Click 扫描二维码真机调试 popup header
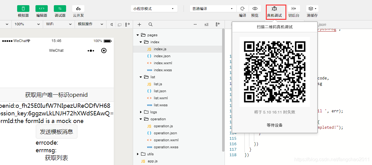 coord(274,27)
